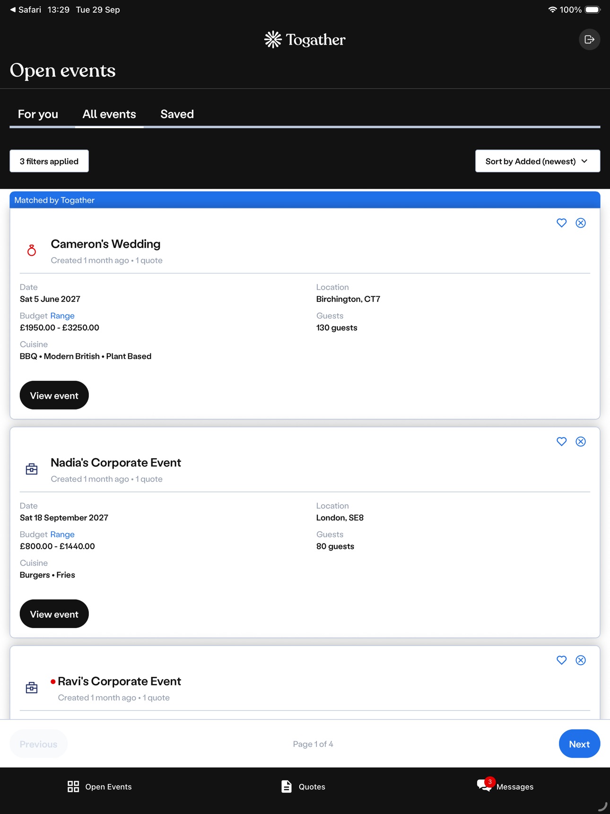
Task: Click the disabled Previous page button
Action: (x=39, y=744)
